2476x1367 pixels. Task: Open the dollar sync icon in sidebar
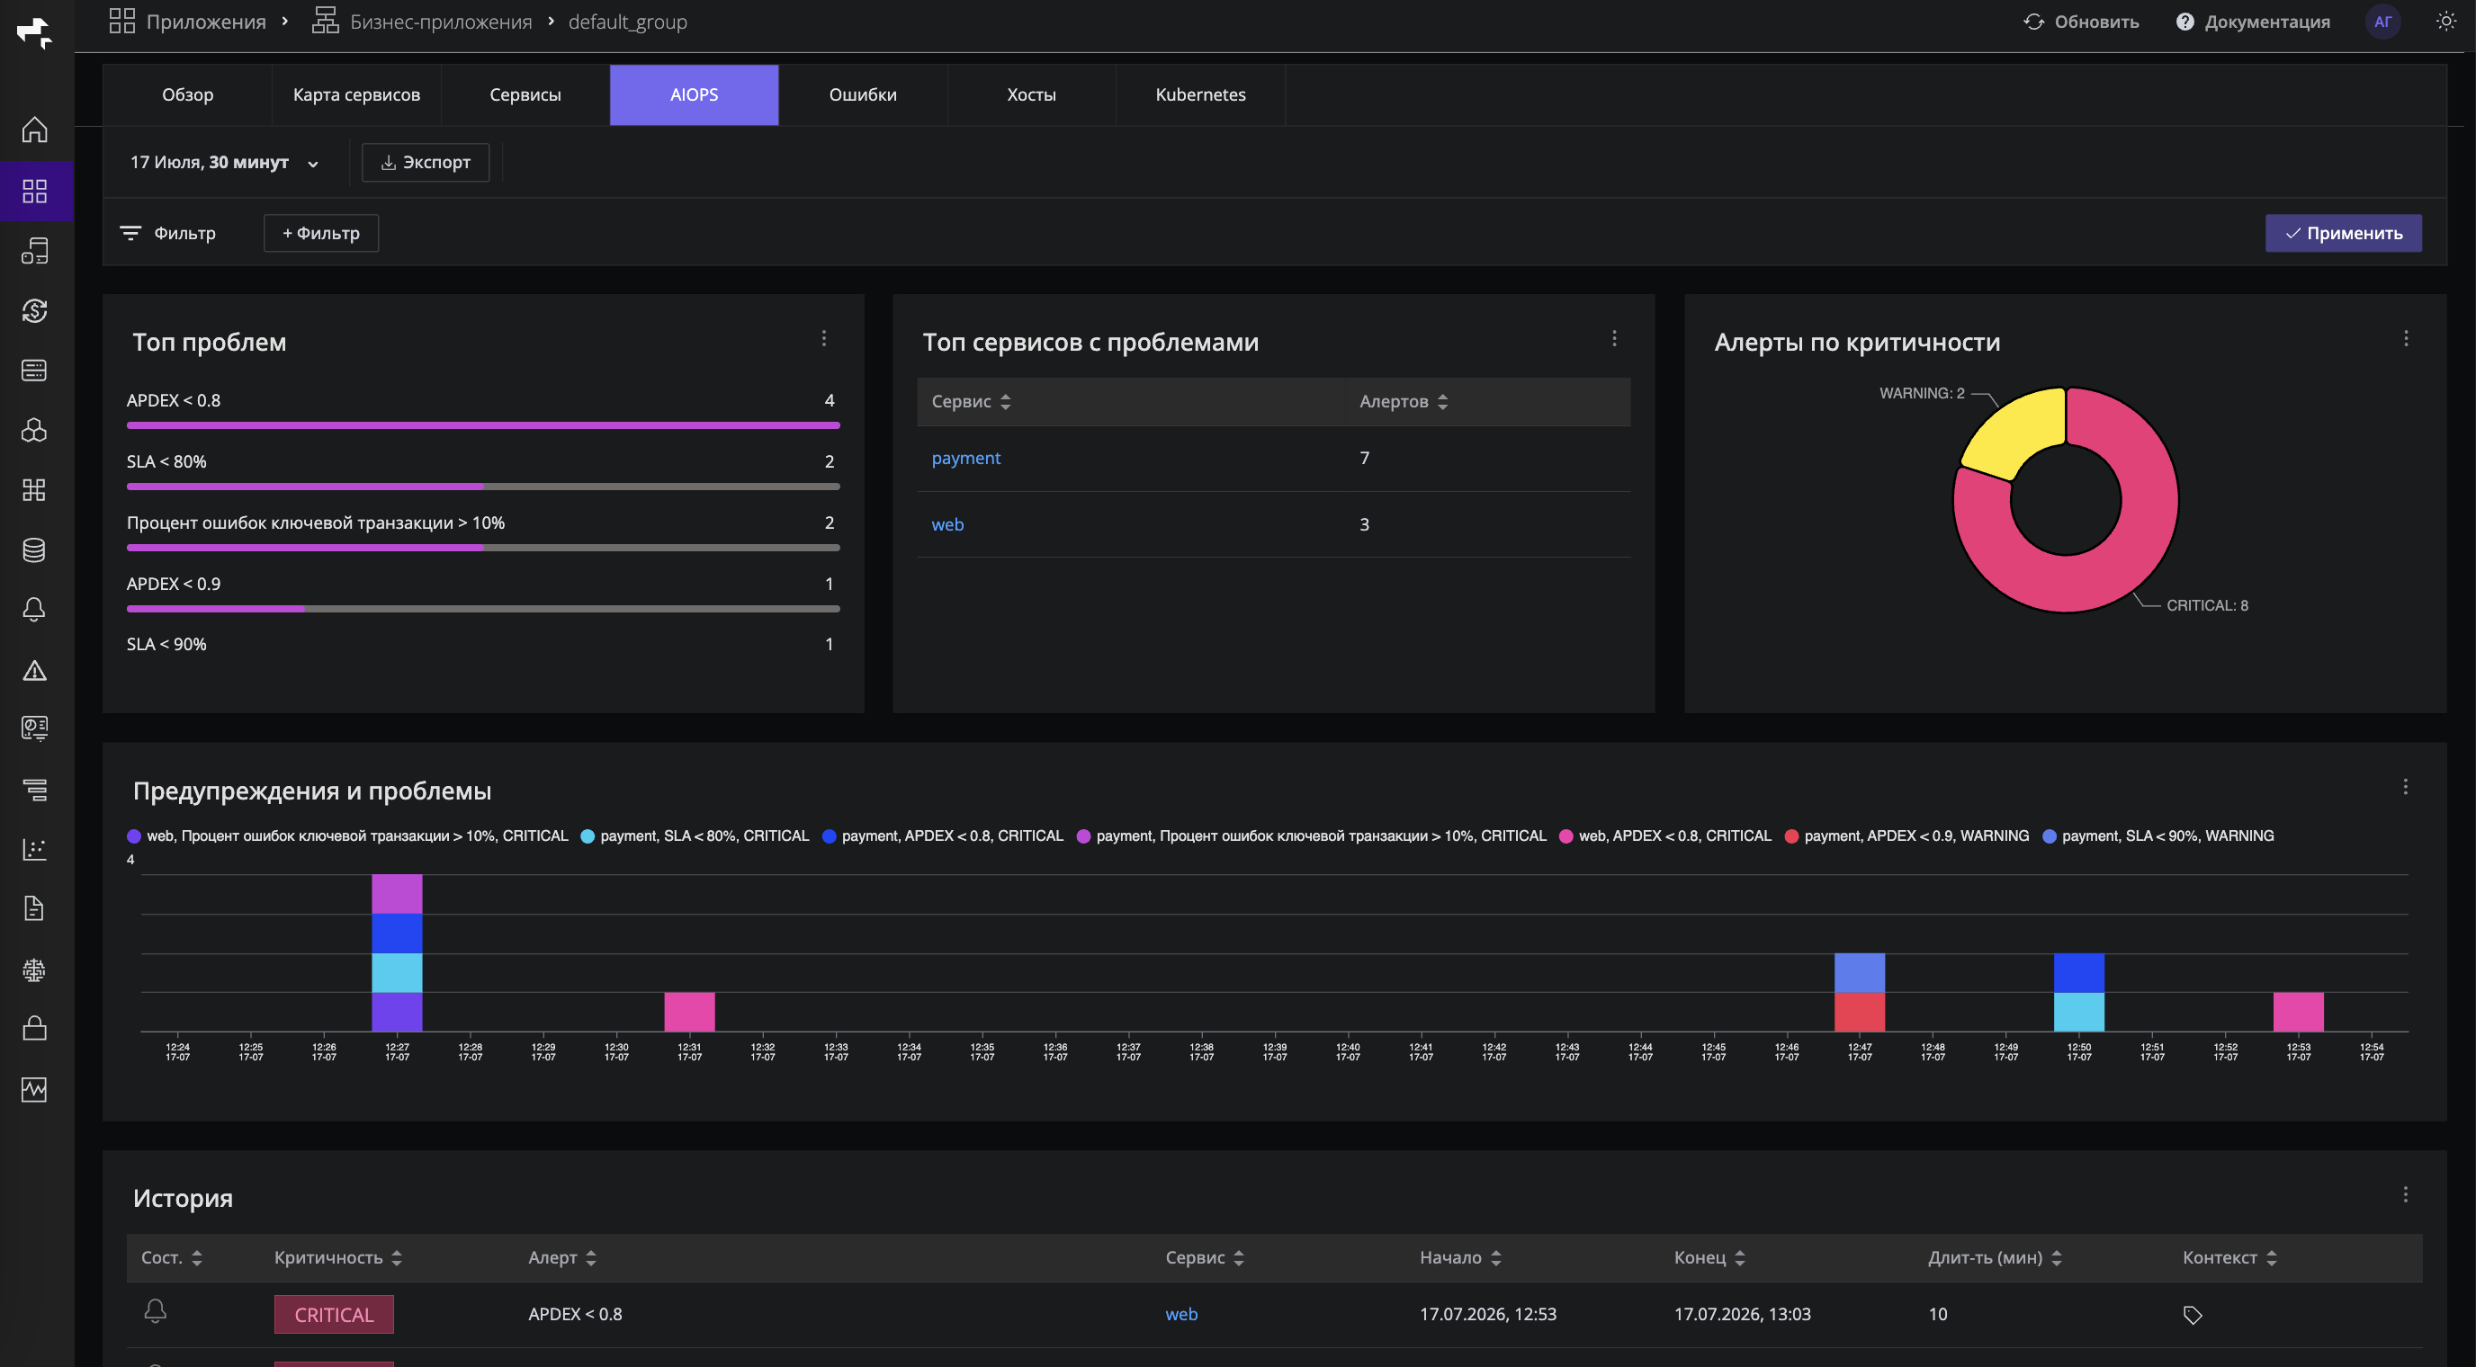coord(34,310)
